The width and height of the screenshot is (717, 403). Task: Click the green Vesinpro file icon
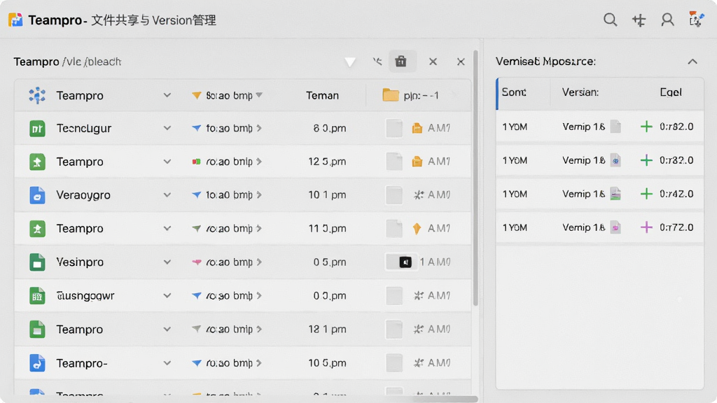(37, 262)
